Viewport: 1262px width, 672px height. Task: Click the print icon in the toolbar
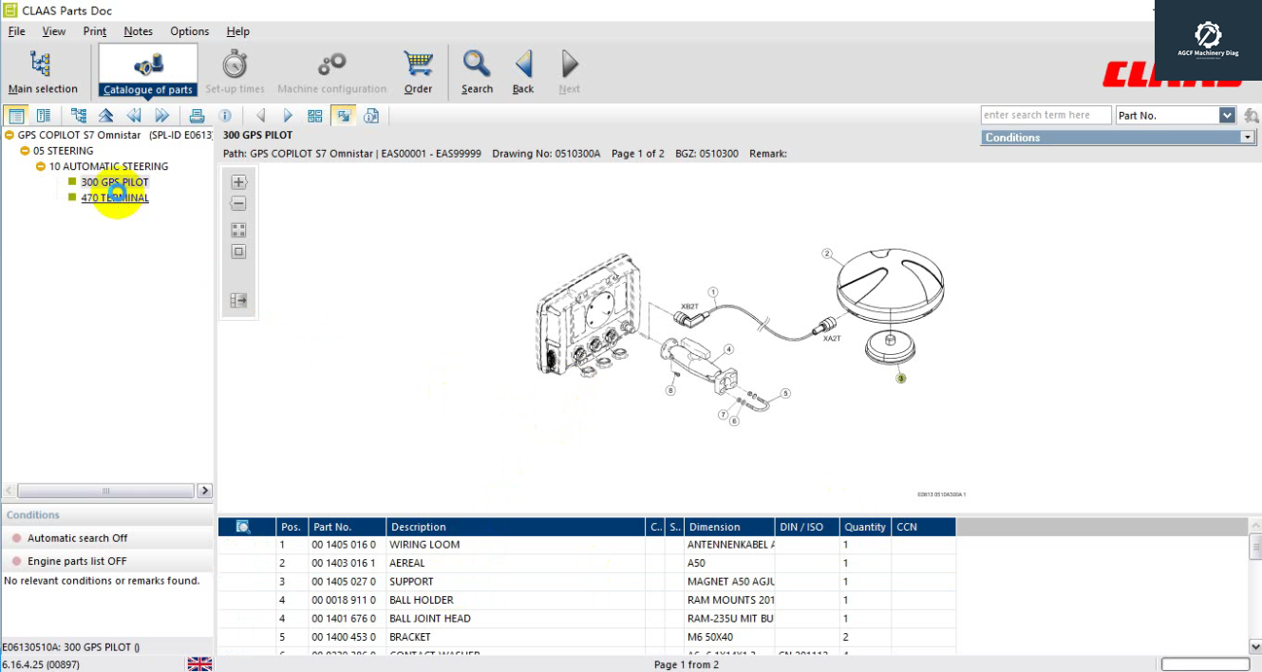click(198, 114)
